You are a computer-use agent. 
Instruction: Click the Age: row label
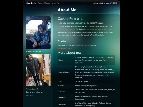[60, 82]
